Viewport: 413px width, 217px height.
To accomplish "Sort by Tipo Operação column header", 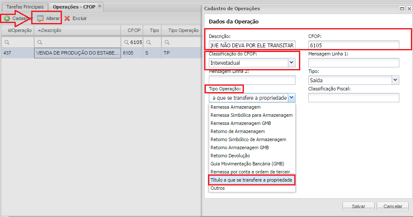I will pos(181,30).
